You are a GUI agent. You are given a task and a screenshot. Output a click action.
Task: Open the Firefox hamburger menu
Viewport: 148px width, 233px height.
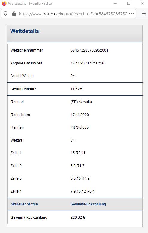(x=144, y=14)
